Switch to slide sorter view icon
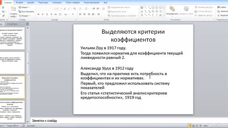This screenshot has width=228, height=128. (x=193, y=126)
